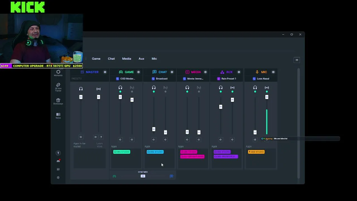Image resolution: width=357 pixels, height=201 pixels.
Task: Click the ChatMix game controller icon
Action: point(114,176)
